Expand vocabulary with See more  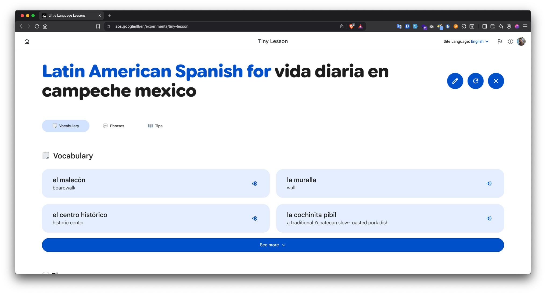[273, 245]
